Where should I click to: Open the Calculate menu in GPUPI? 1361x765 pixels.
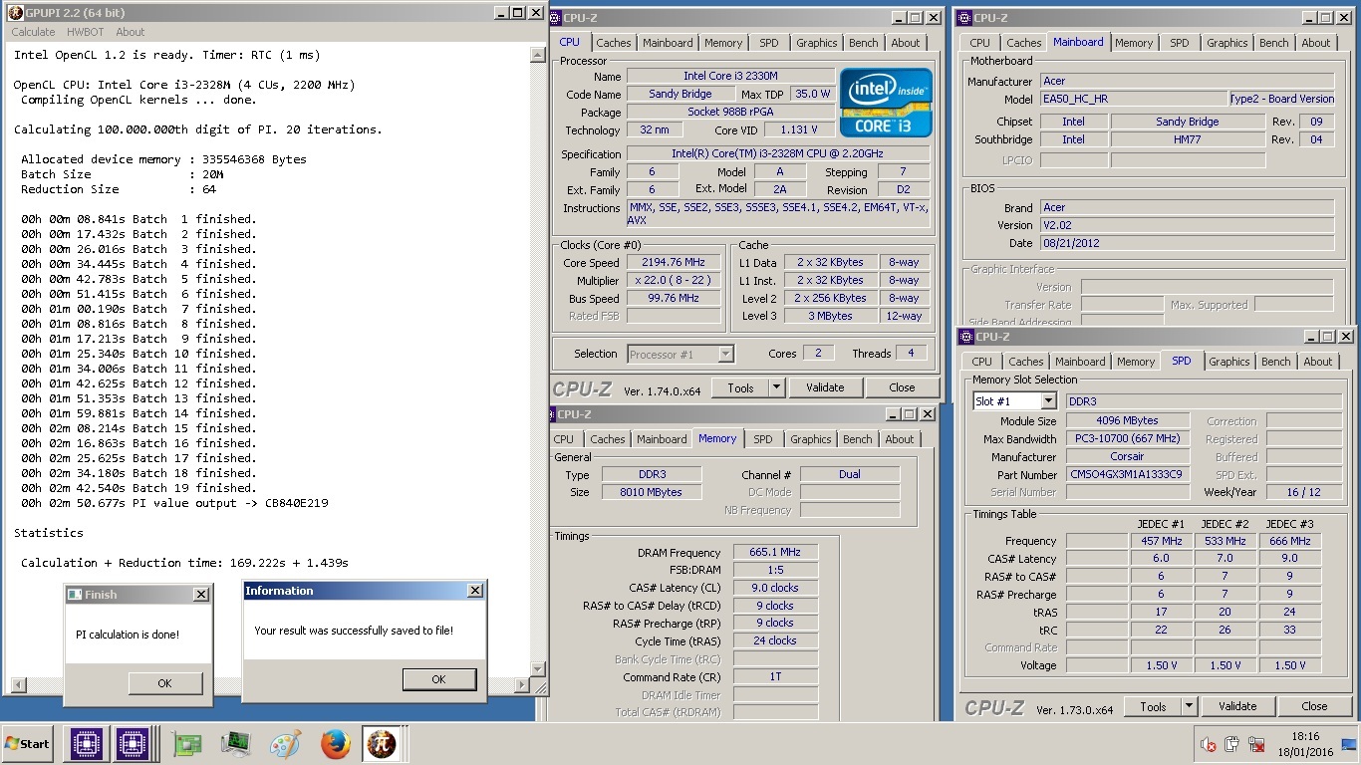(33, 32)
